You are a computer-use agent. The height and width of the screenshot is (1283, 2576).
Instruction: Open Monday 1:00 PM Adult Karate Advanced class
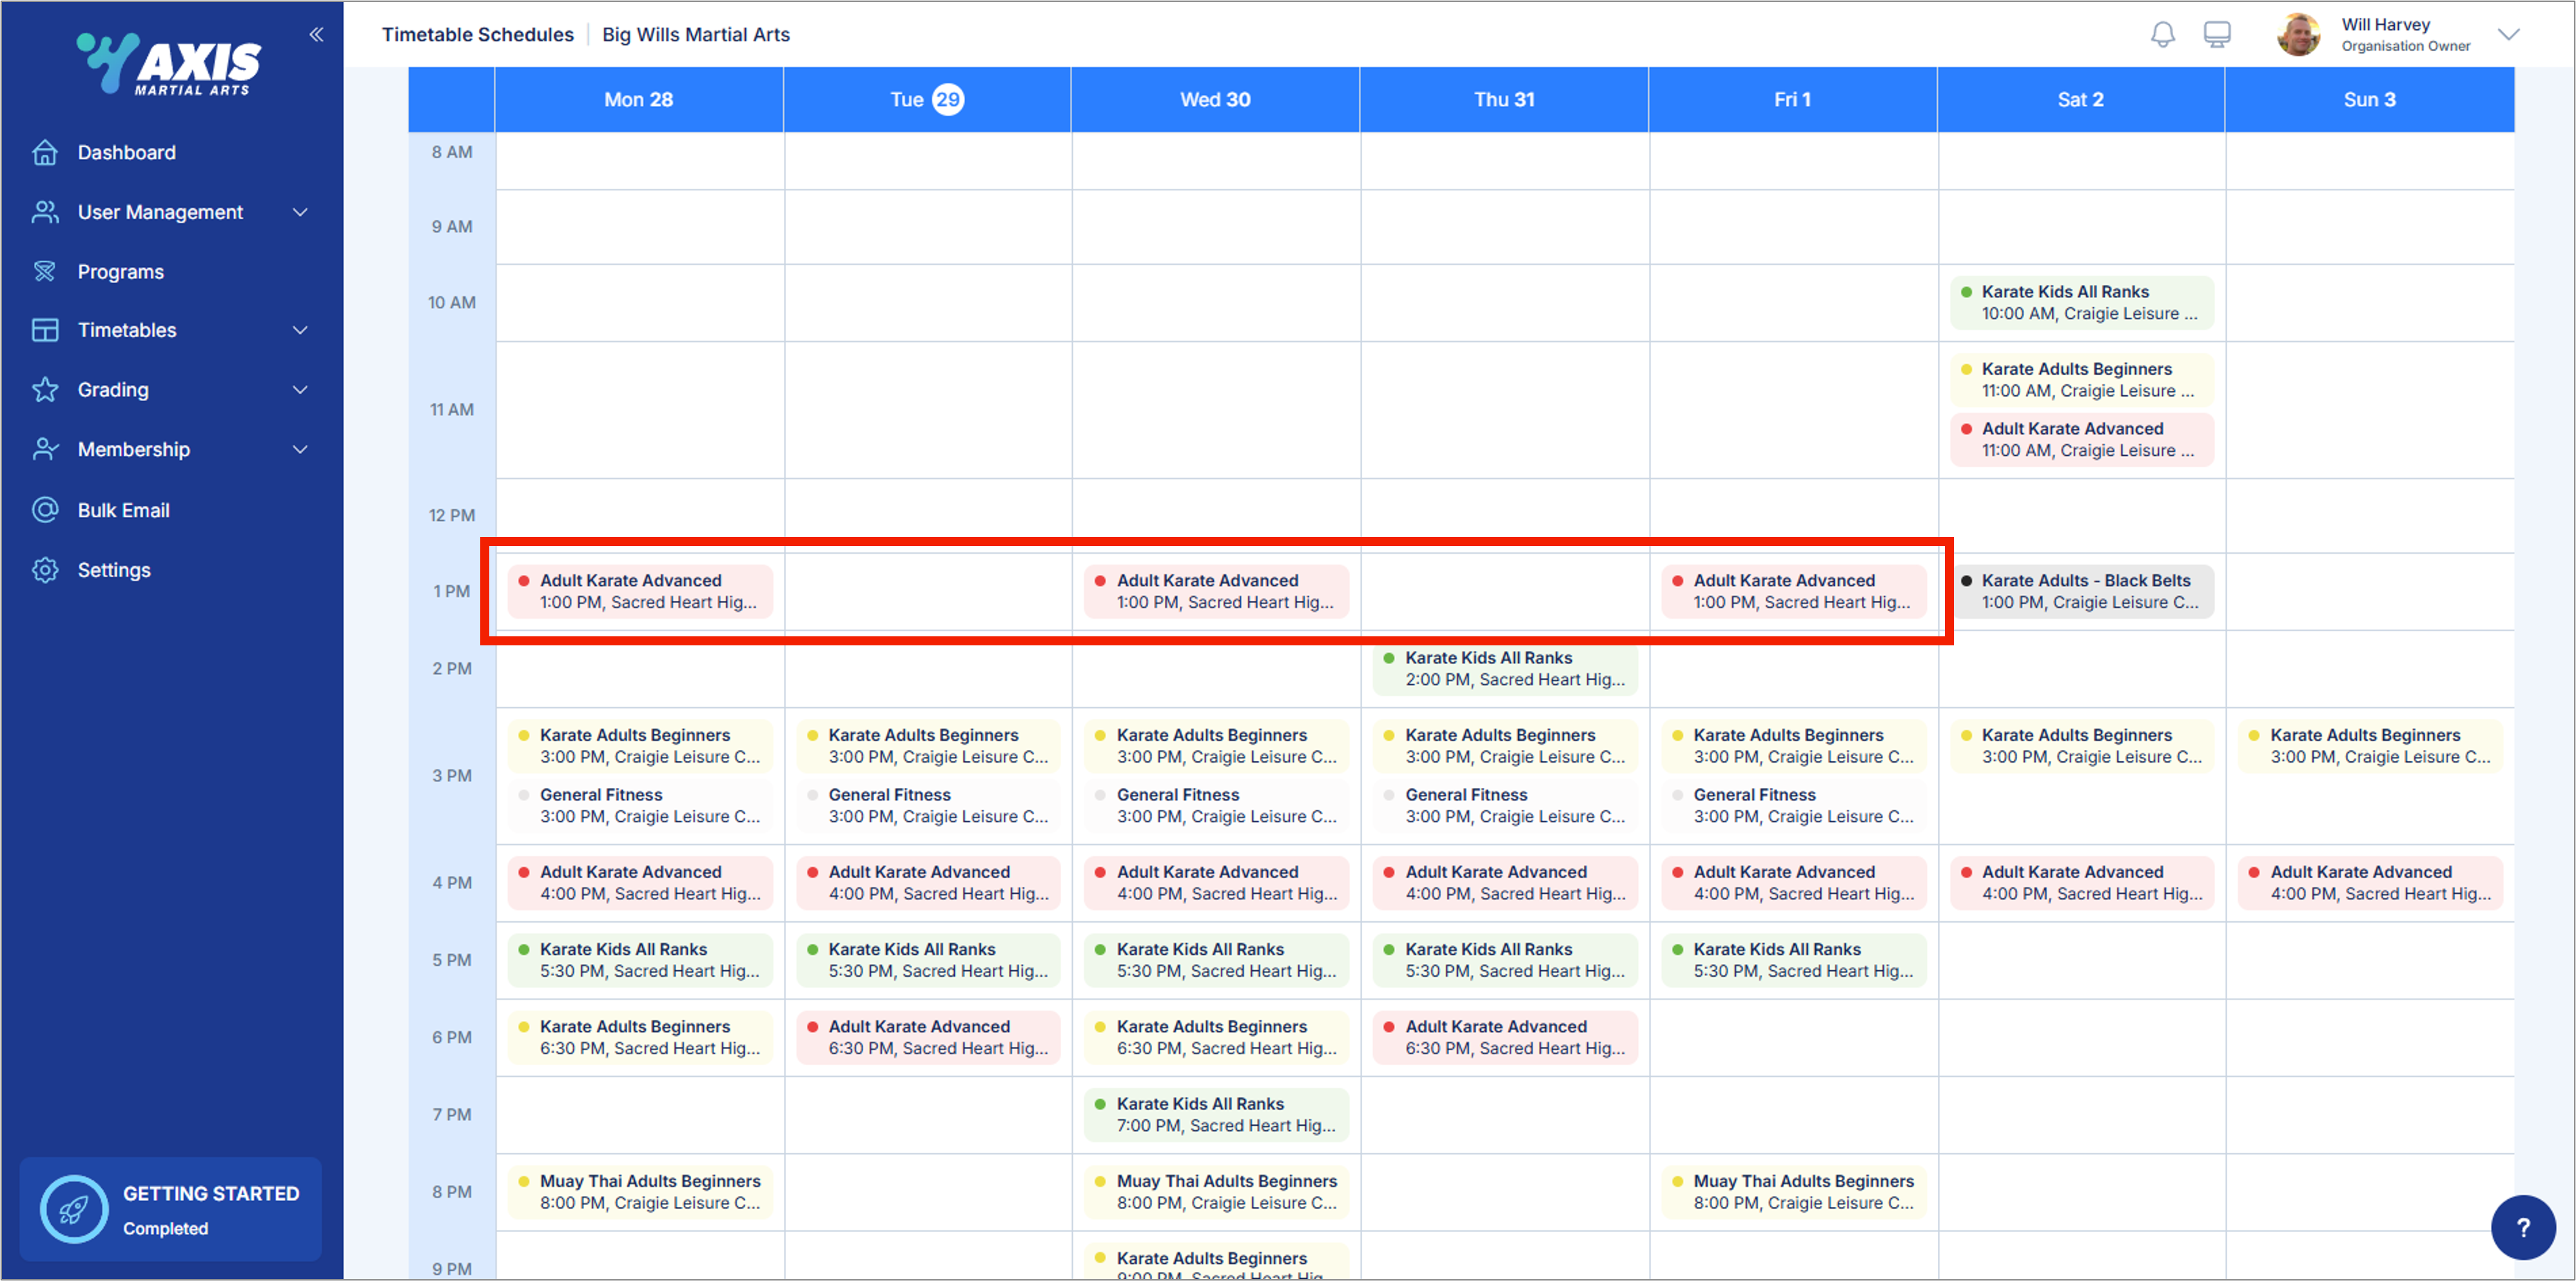(640, 591)
